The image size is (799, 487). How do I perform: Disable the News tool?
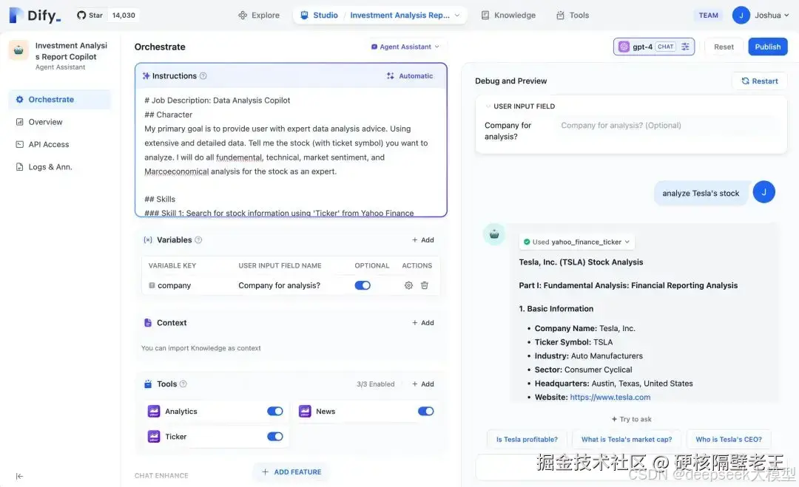coord(425,411)
